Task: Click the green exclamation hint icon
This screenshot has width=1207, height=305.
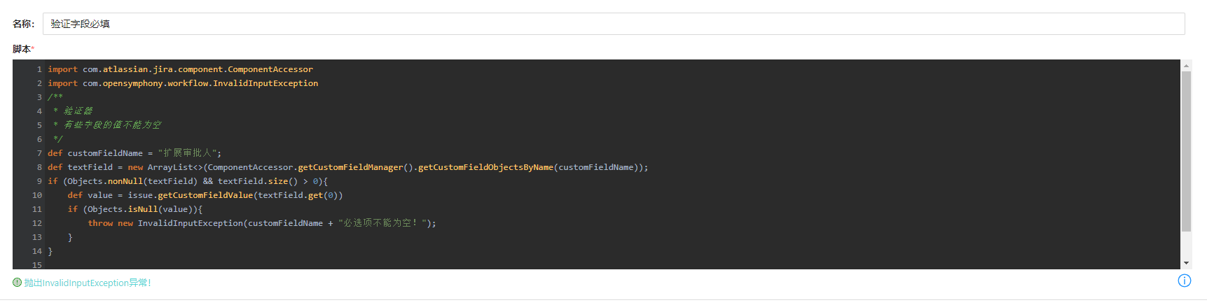Action: [17, 283]
